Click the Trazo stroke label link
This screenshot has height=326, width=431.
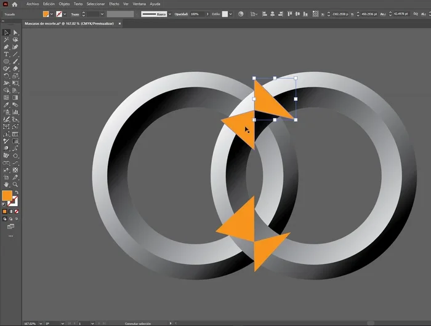click(75, 14)
